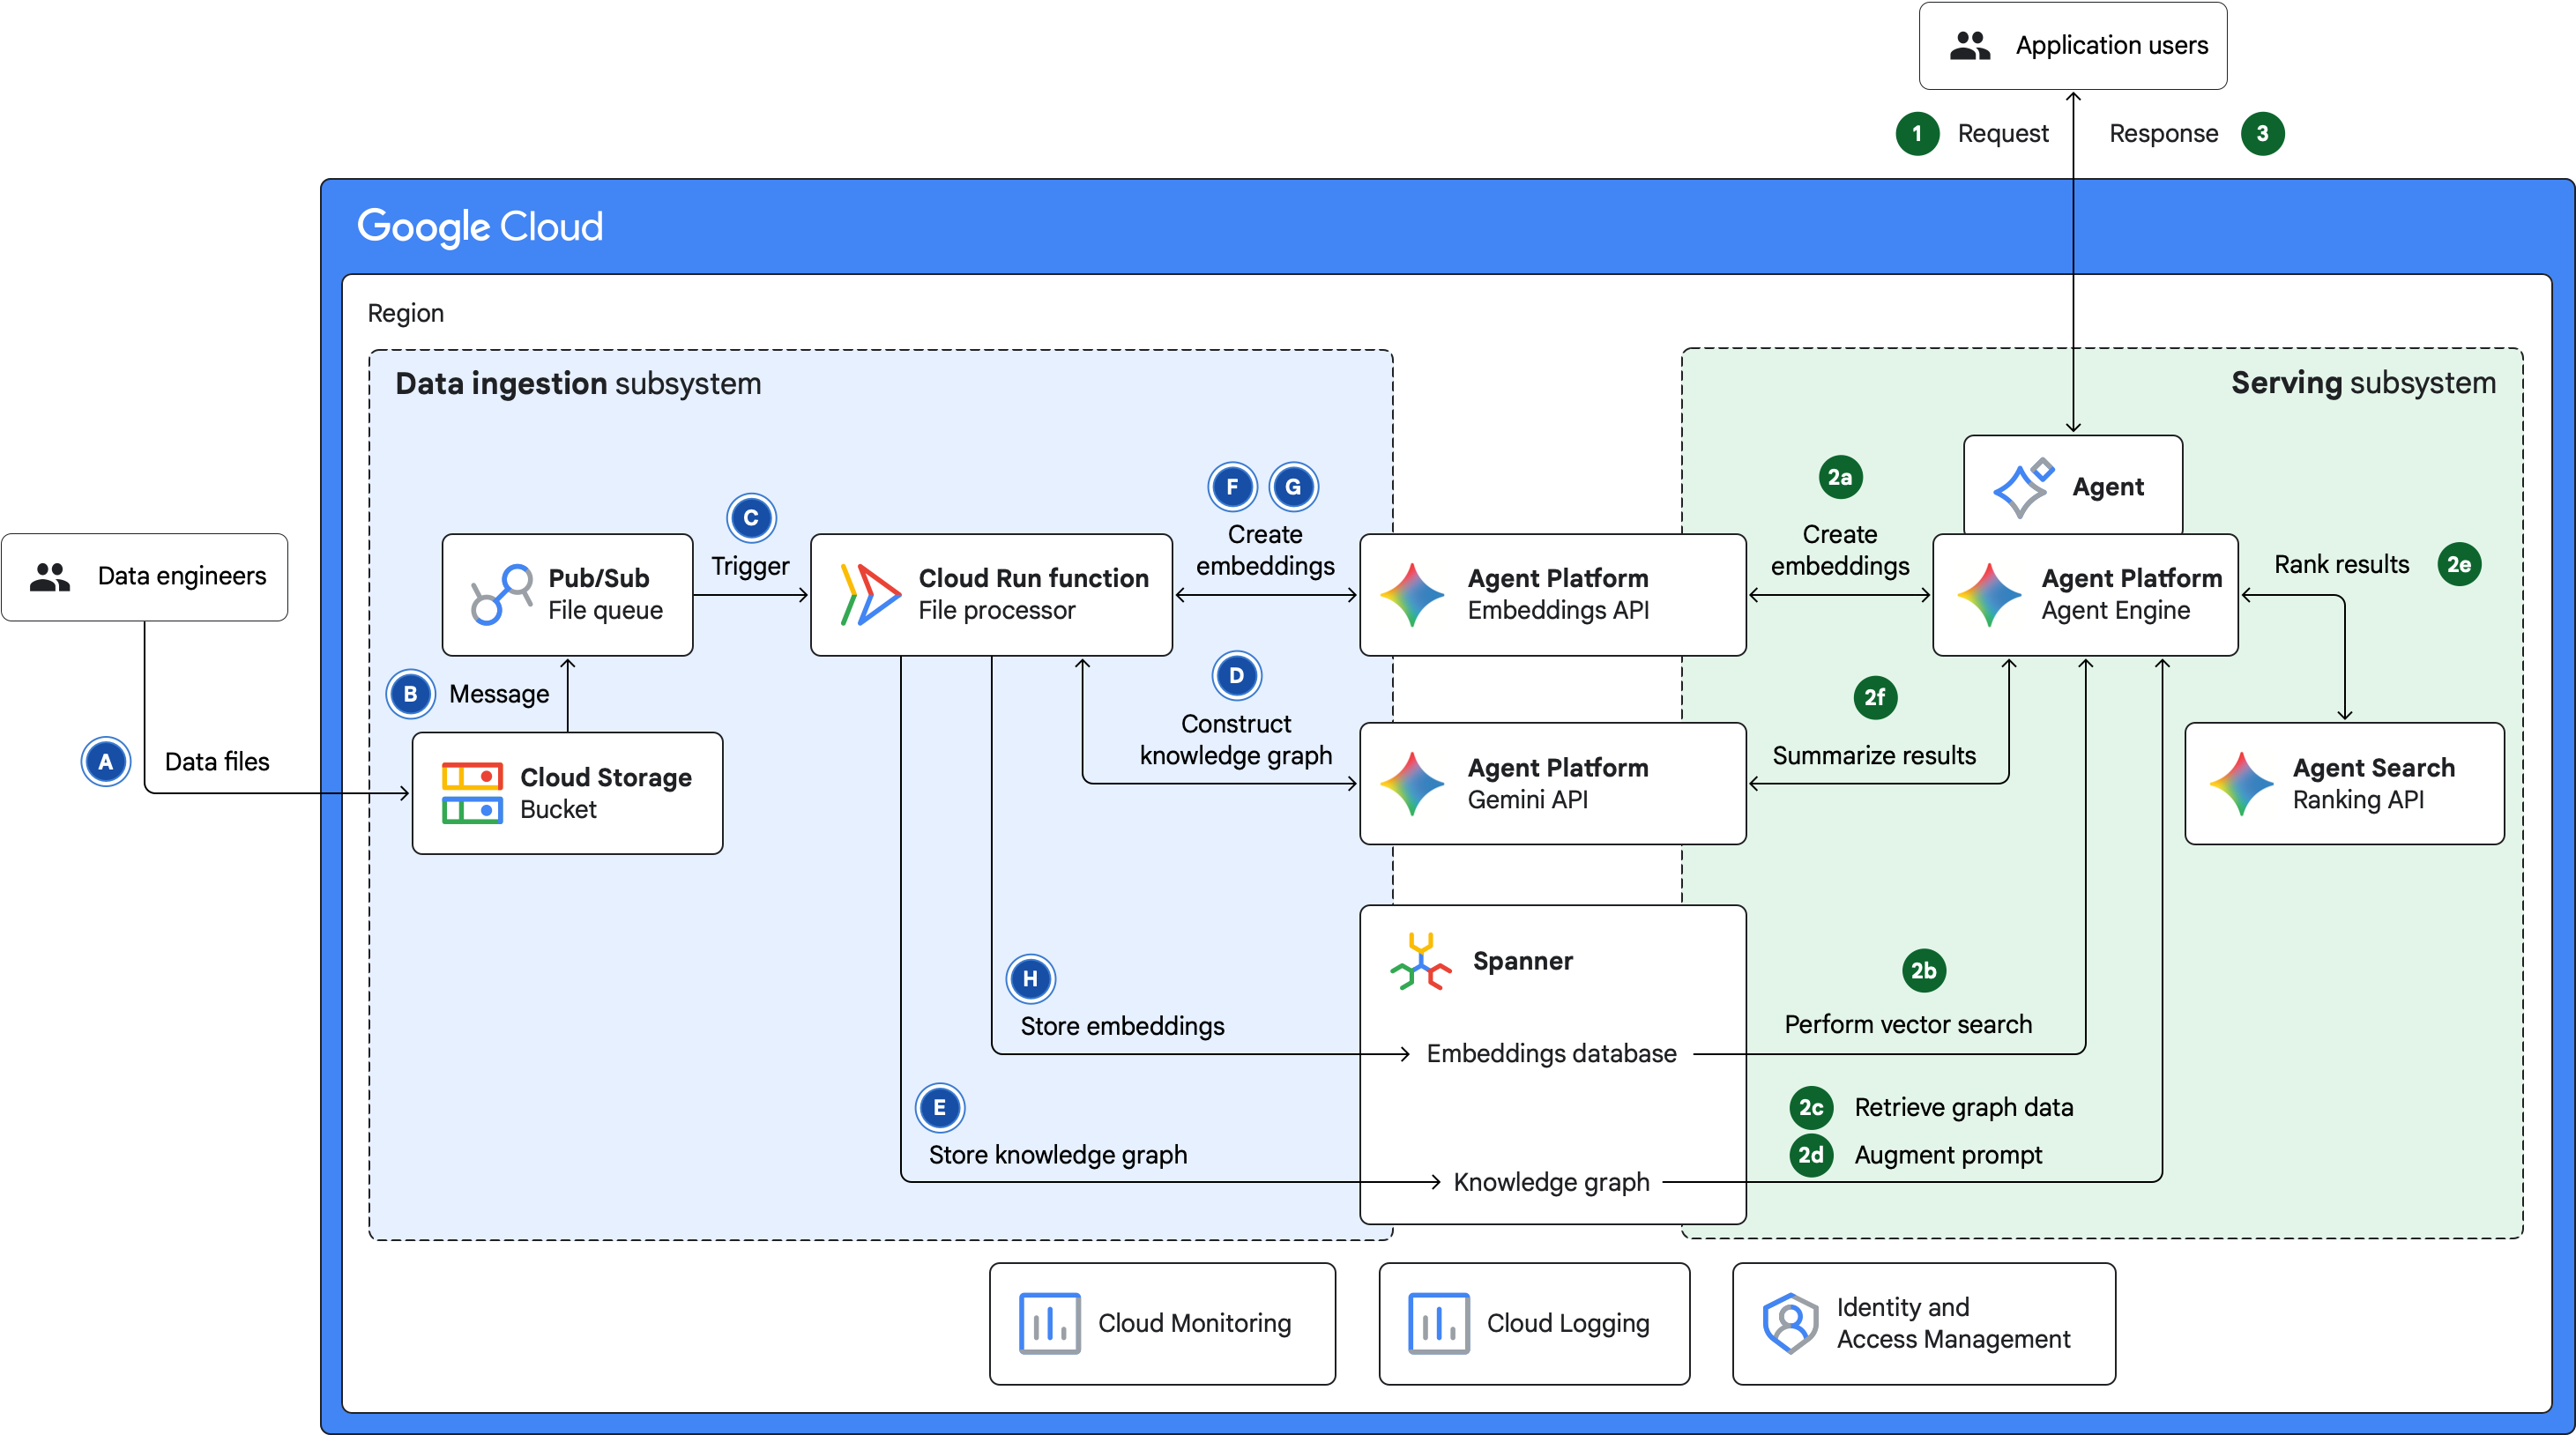The width and height of the screenshot is (2576, 1435).
Task: Click the 'Agent Engine' subtitle
Action: (2115, 611)
